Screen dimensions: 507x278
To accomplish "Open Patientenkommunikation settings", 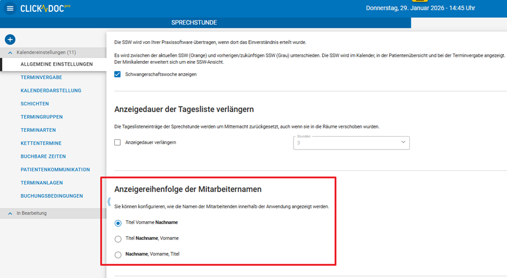I will tap(55, 170).
